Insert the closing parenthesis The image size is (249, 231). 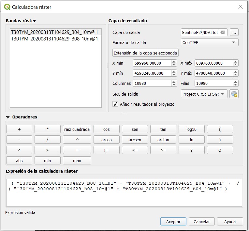pos(220,140)
